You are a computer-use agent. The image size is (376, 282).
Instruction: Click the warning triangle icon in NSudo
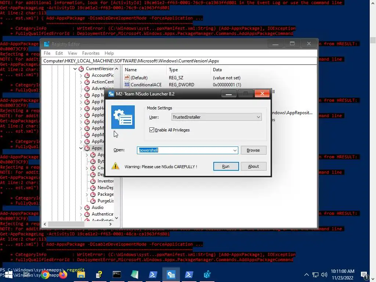(x=115, y=166)
